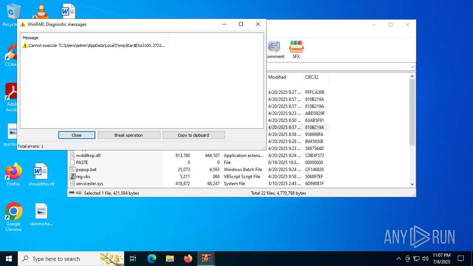Click the size value 813,760
This screenshot has height=266, width=473.
183,156
